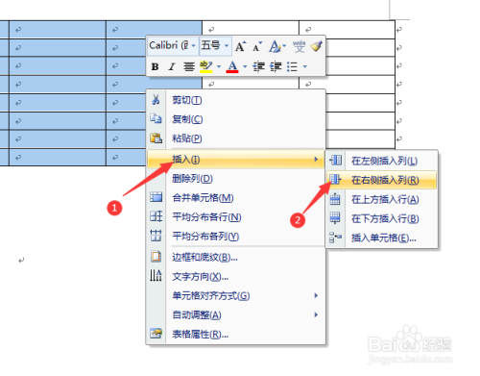Screen dimensions: 480x376
Task: Click the insert row below icon
Action: coord(335,218)
